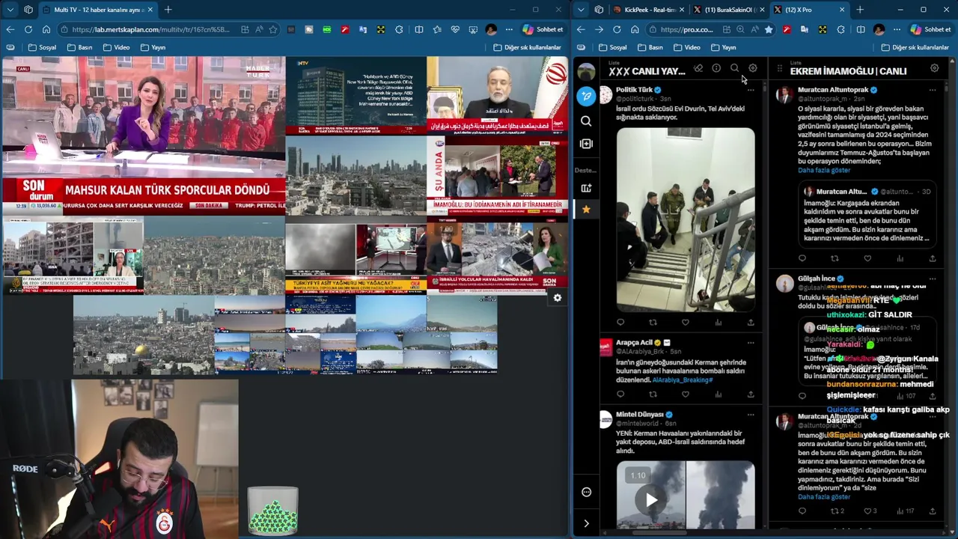
Task: Open more options on first Muratcan Altuntoprak post
Action: point(933,90)
